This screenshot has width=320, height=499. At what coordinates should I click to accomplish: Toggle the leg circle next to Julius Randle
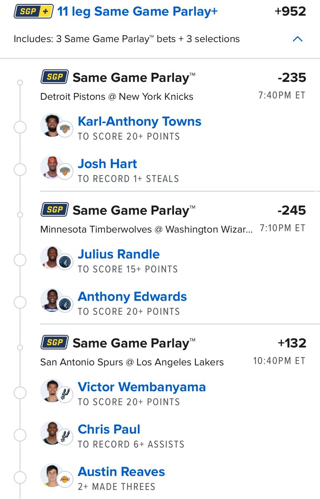(20, 260)
